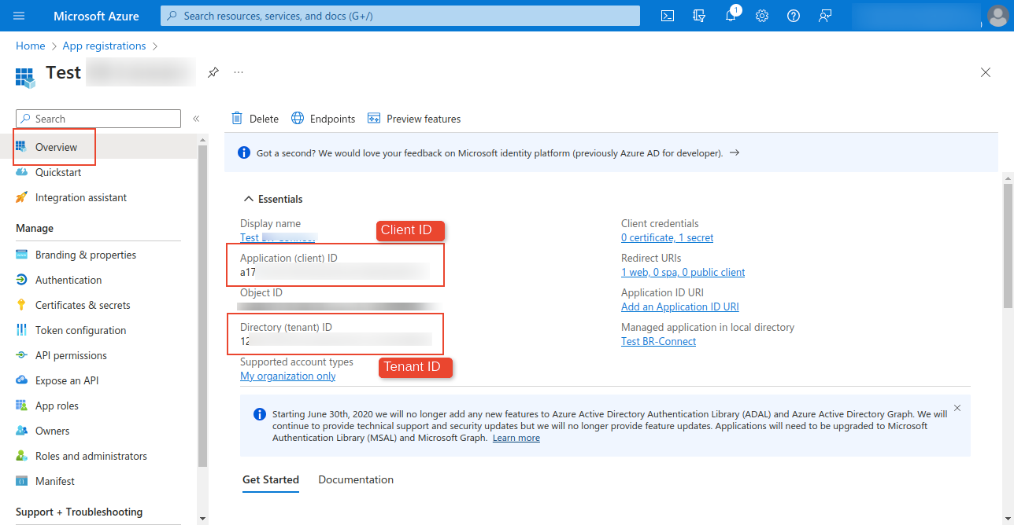Open the Directories and subscriptions filter
This screenshot has width=1014, height=525.
699,16
